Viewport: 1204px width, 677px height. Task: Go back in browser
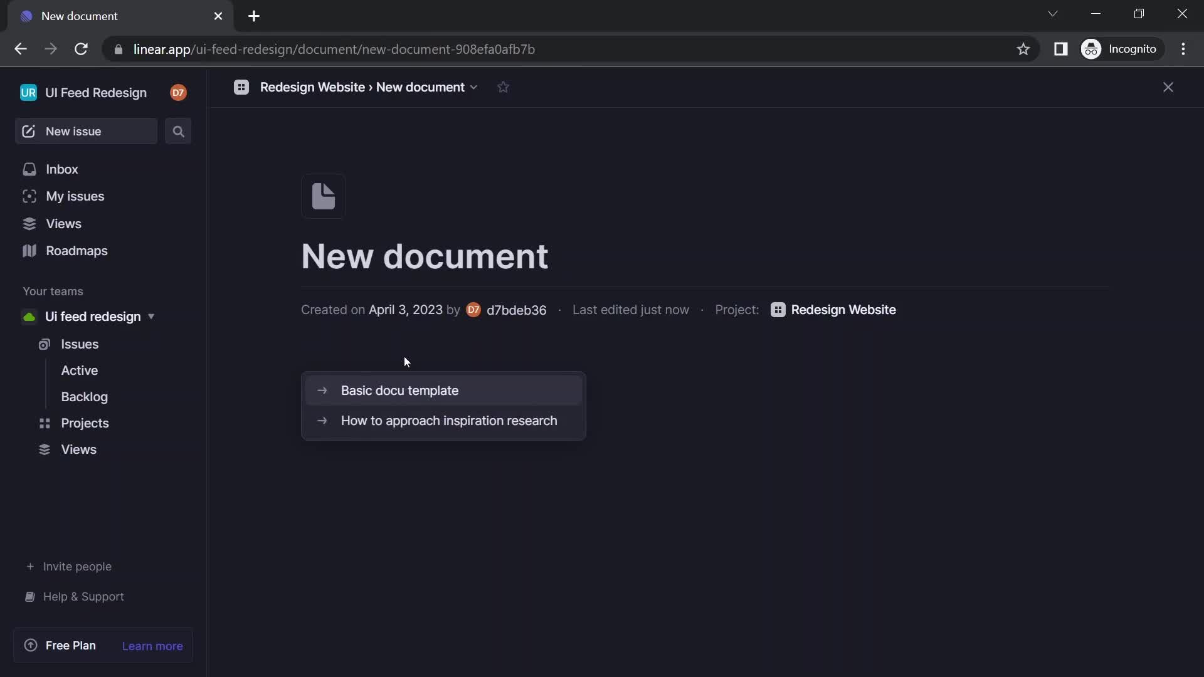pos(21,49)
